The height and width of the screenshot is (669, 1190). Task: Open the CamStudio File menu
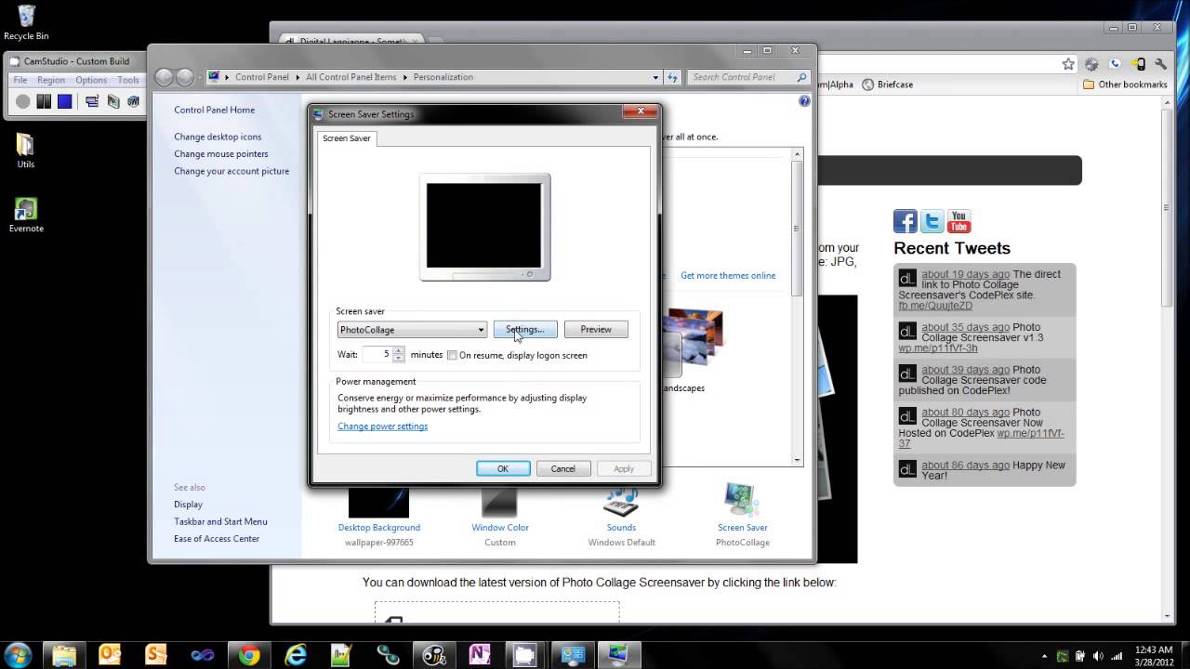pyautogui.click(x=20, y=80)
